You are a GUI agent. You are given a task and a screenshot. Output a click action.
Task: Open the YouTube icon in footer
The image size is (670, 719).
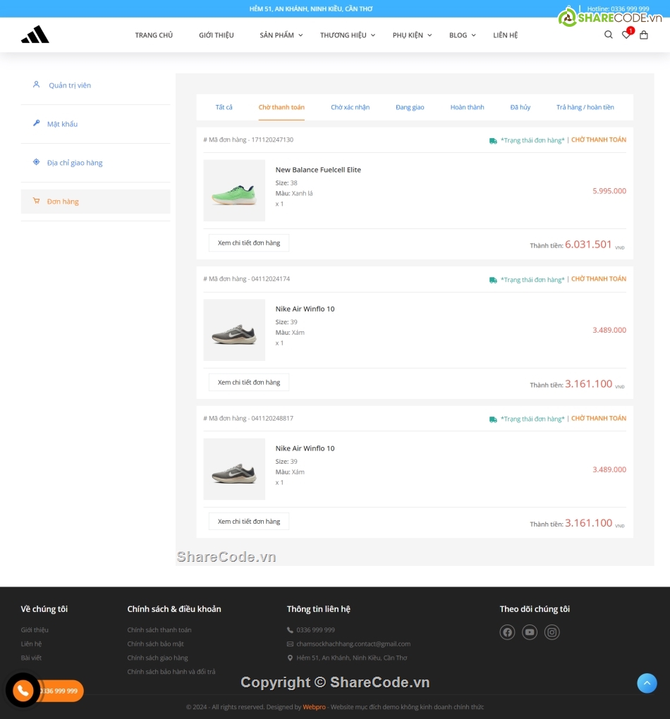click(x=530, y=632)
